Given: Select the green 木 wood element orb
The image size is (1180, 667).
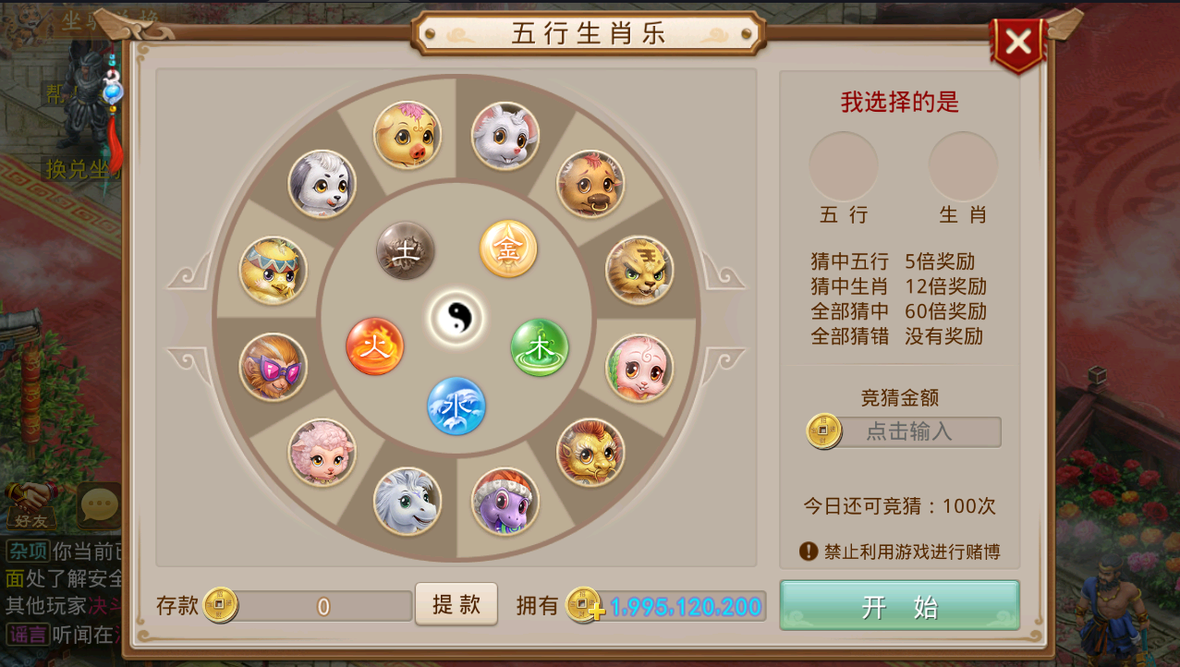Looking at the screenshot, I should [x=540, y=347].
